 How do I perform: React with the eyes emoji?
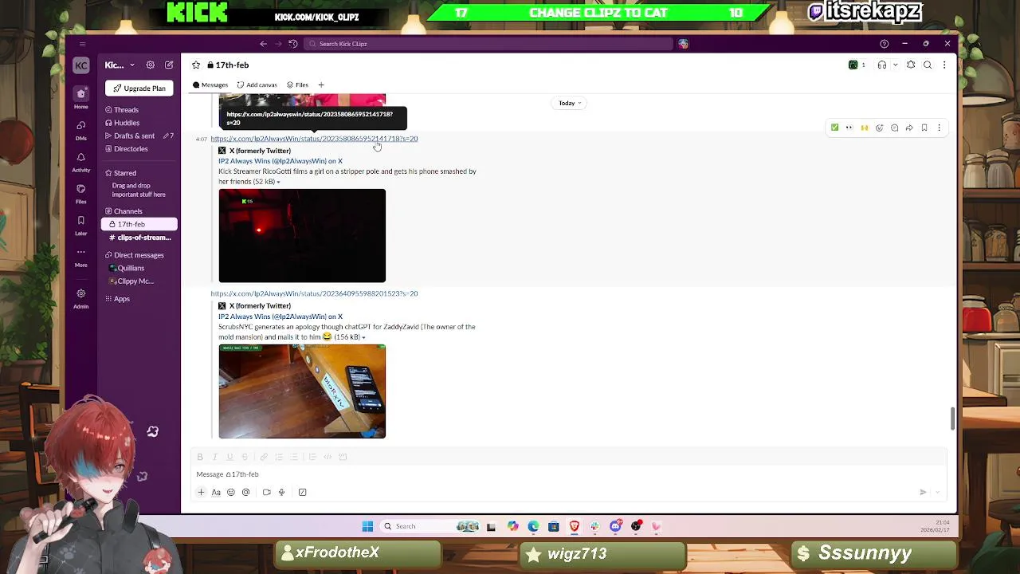pyautogui.click(x=849, y=128)
